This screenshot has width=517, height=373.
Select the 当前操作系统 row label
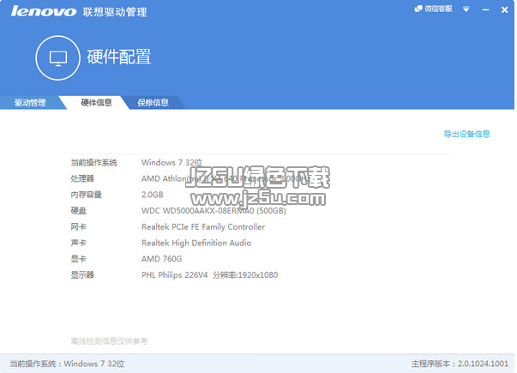(94, 163)
